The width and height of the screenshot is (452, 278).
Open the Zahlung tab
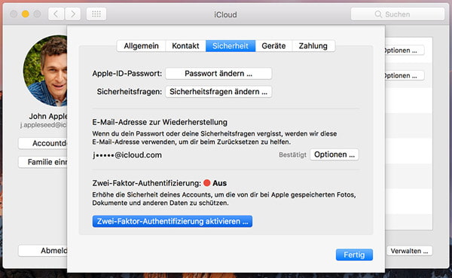pyautogui.click(x=313, y=46)
